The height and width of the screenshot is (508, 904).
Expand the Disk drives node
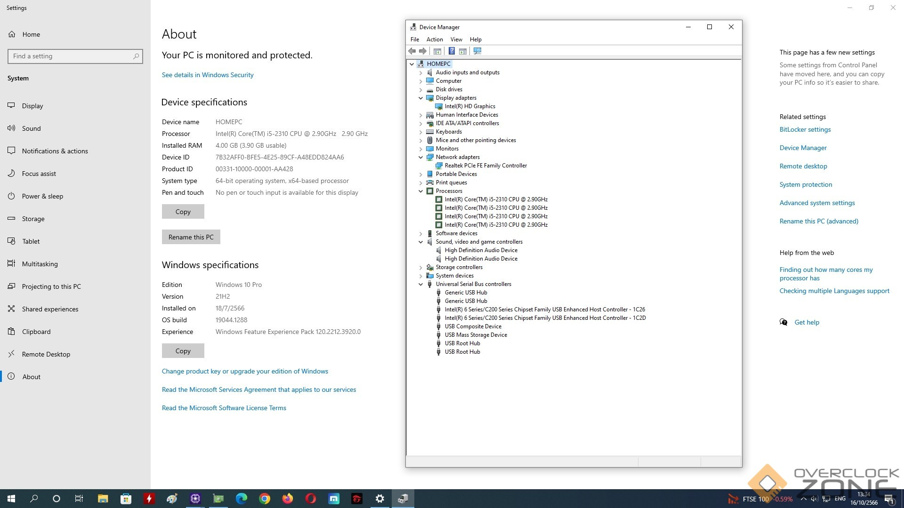coord(420,89)
